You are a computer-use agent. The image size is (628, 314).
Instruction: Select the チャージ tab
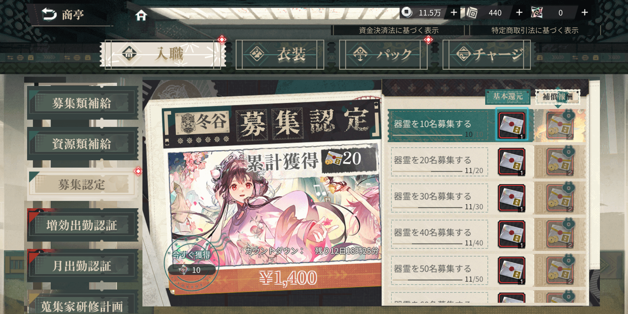point(487,55)
